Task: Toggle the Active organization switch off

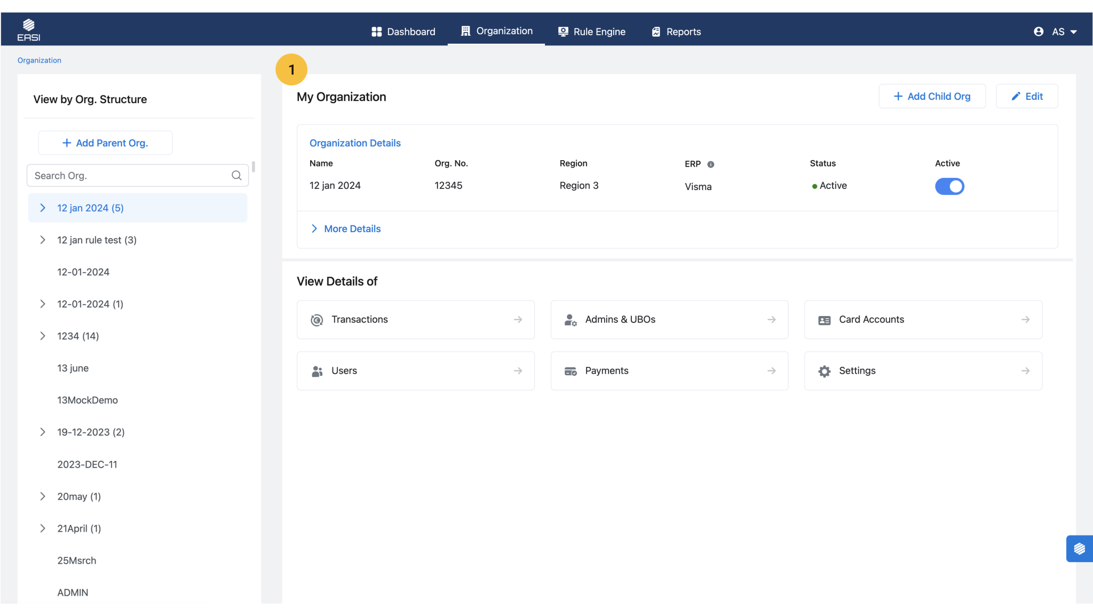Action: click(949, 186)
